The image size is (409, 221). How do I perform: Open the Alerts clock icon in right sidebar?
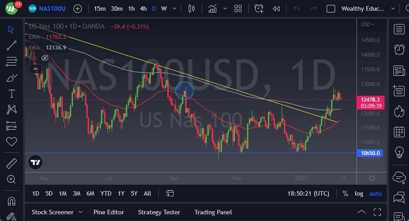(x=399, y=50)
